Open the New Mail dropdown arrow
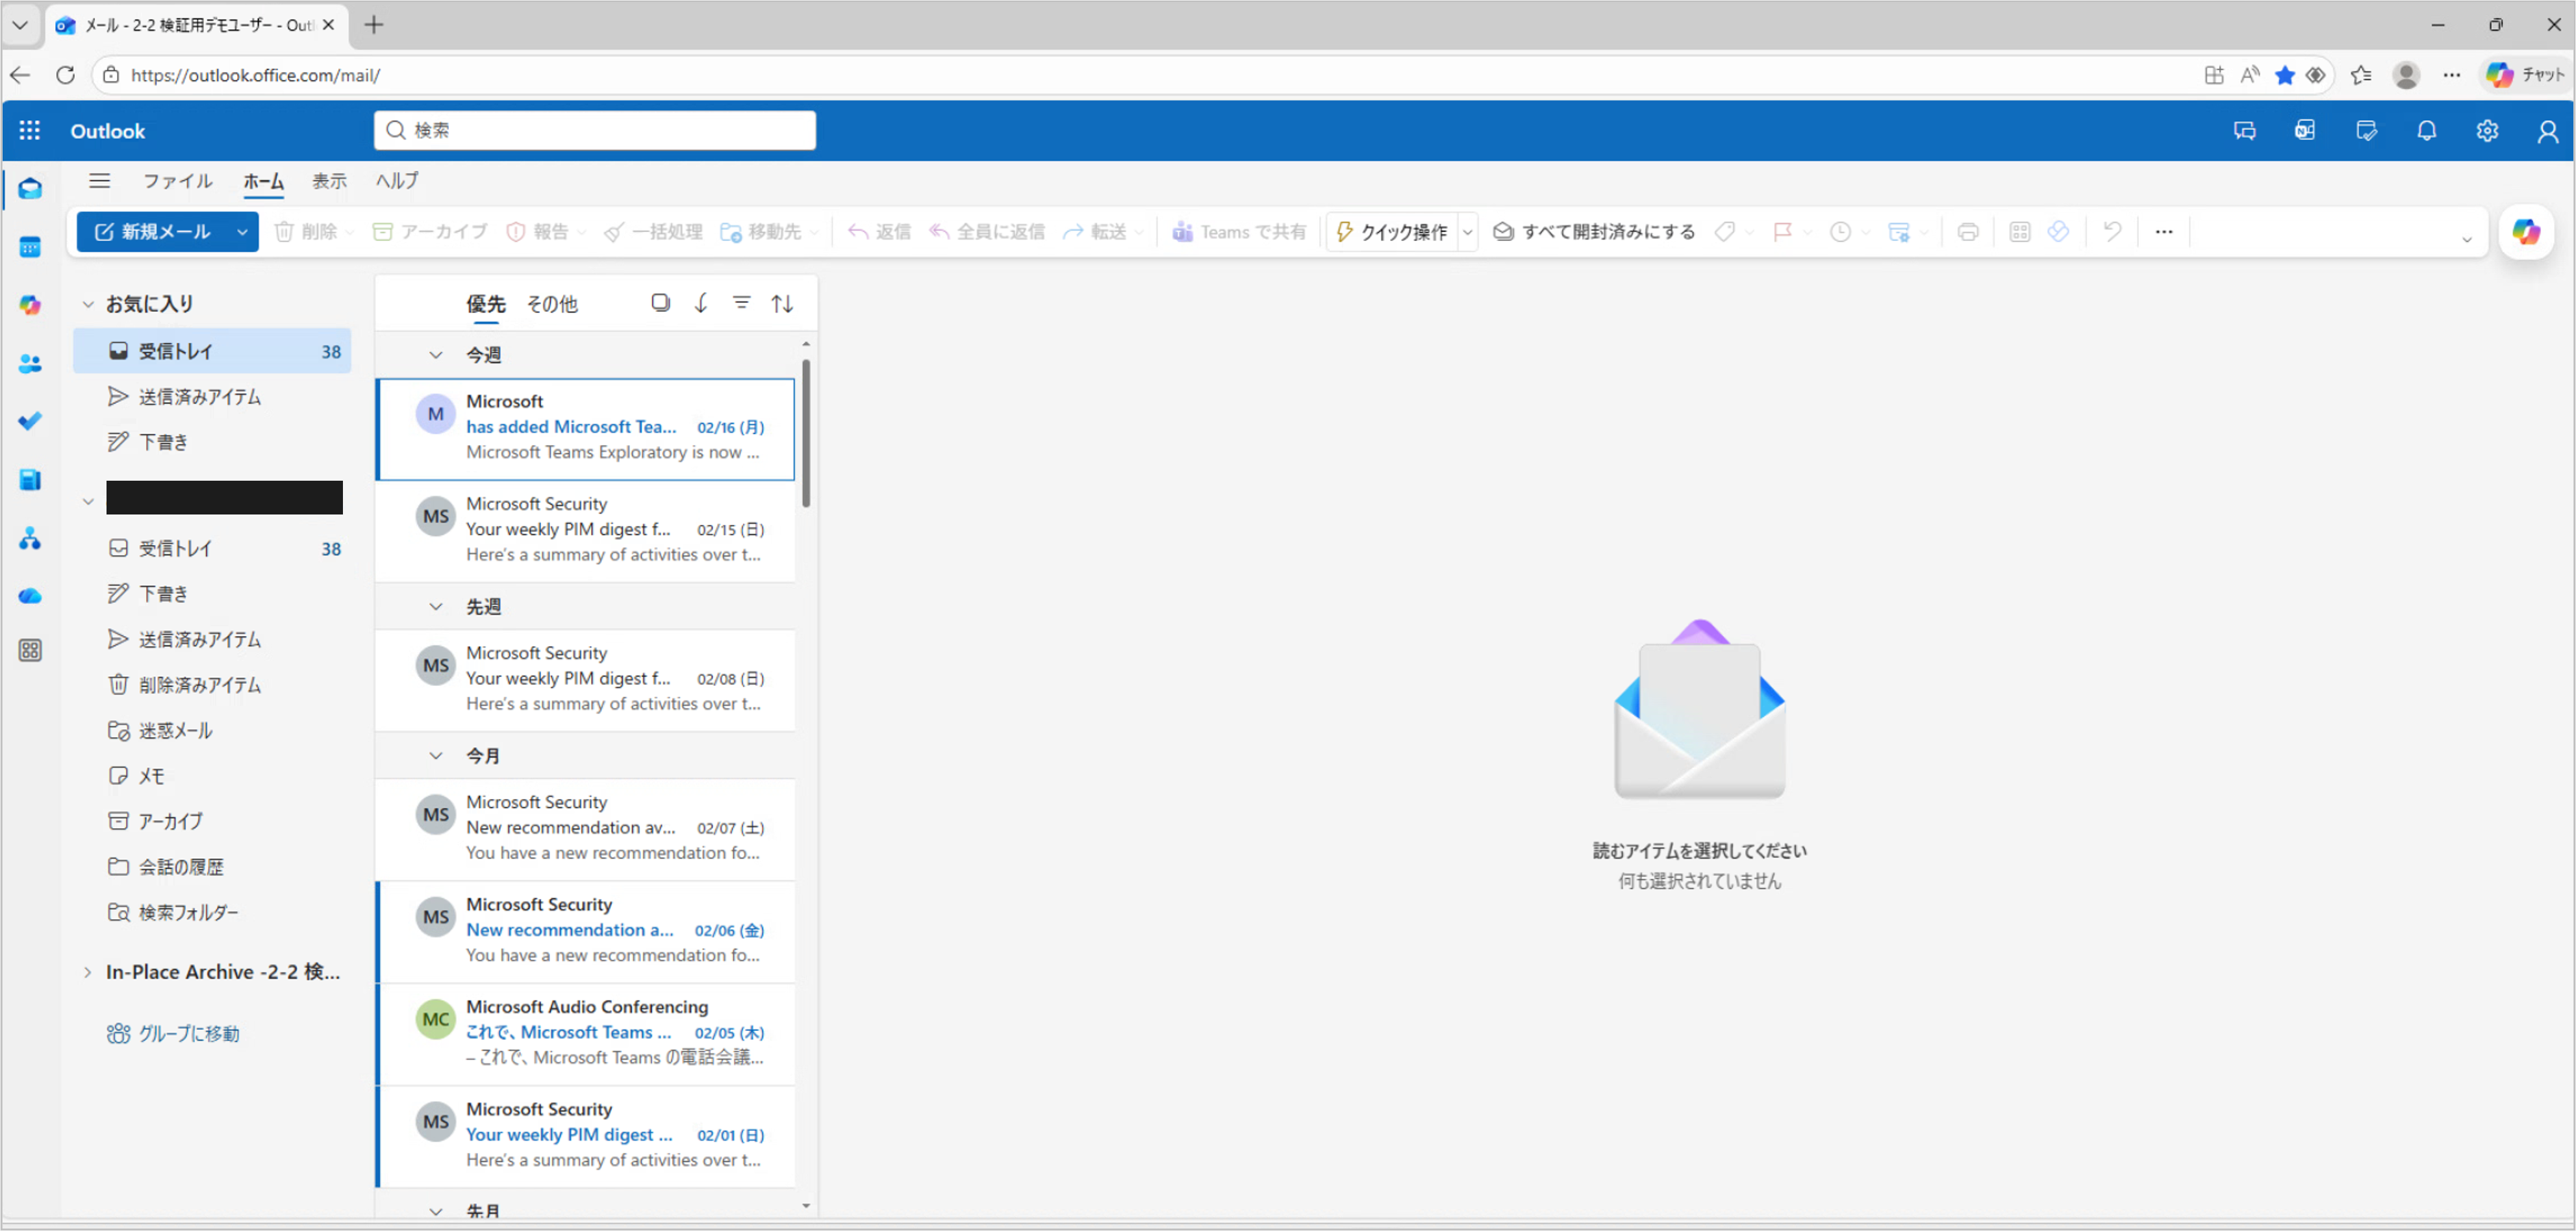Image resolution: width=2576 pixels, height=1231 pixels. (242, 232)
